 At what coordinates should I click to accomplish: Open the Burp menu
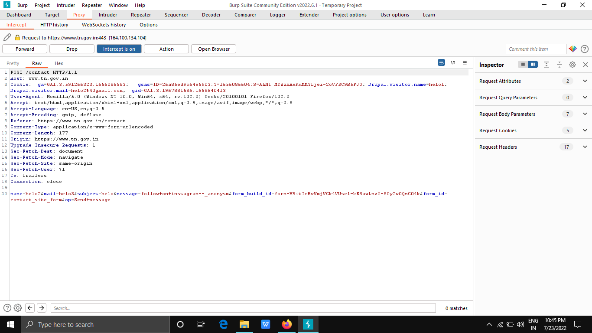[x=23, y=5]
